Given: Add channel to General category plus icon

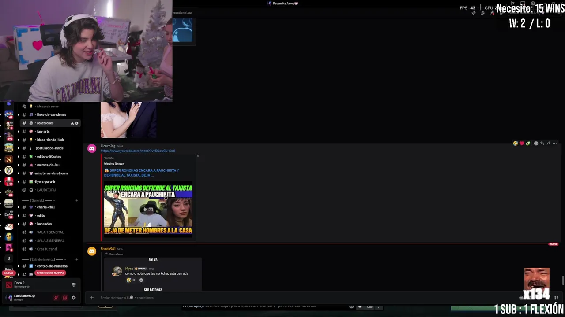Looking at the screenshot, I should (77, 200).
